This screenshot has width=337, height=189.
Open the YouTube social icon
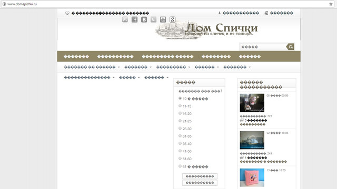click(163, 20)
